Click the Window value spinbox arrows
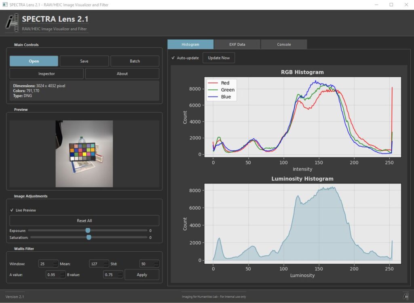Viewport: 414px width, 303px height. pos(55,264)
